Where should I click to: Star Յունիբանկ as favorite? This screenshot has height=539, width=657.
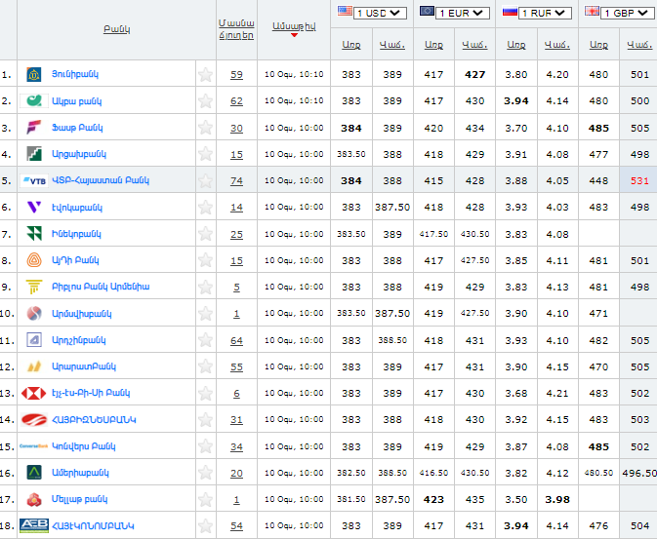[x=205, y=74]
